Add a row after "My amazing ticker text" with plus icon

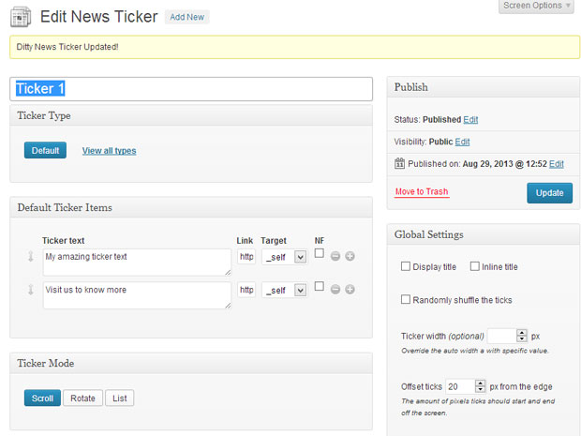[350, 256]
